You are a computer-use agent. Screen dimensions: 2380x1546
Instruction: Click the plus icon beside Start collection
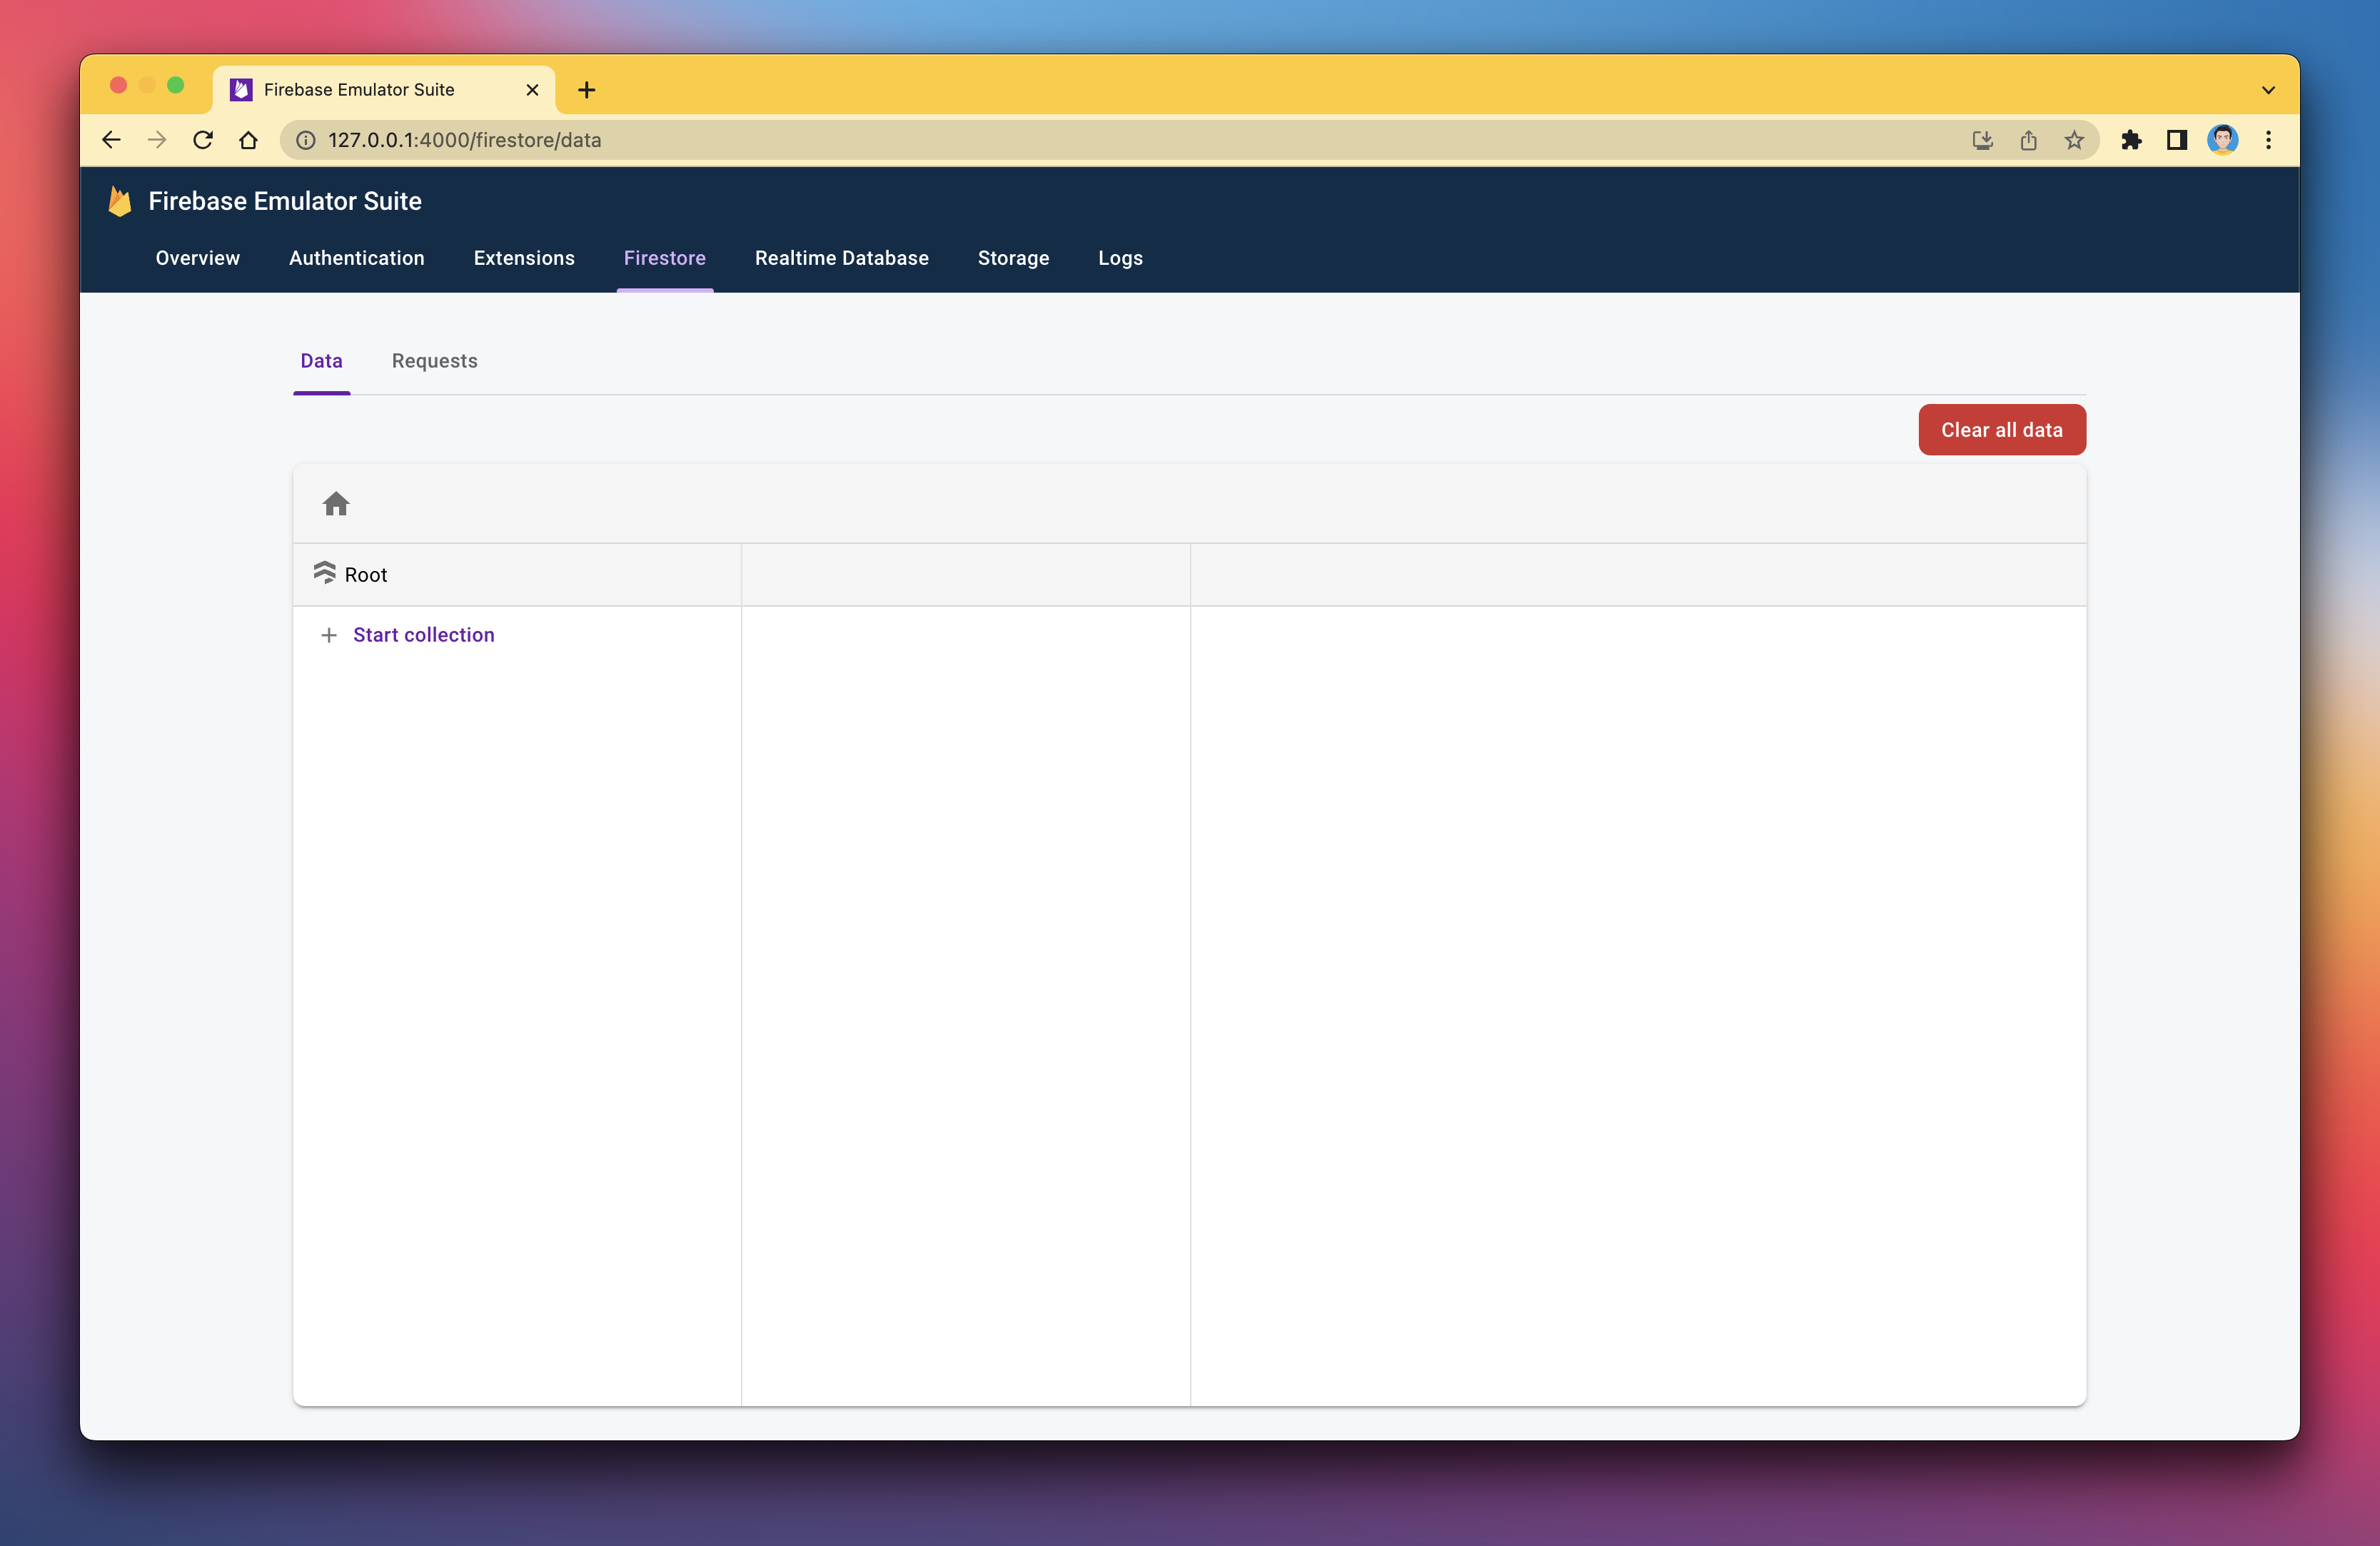328,635
